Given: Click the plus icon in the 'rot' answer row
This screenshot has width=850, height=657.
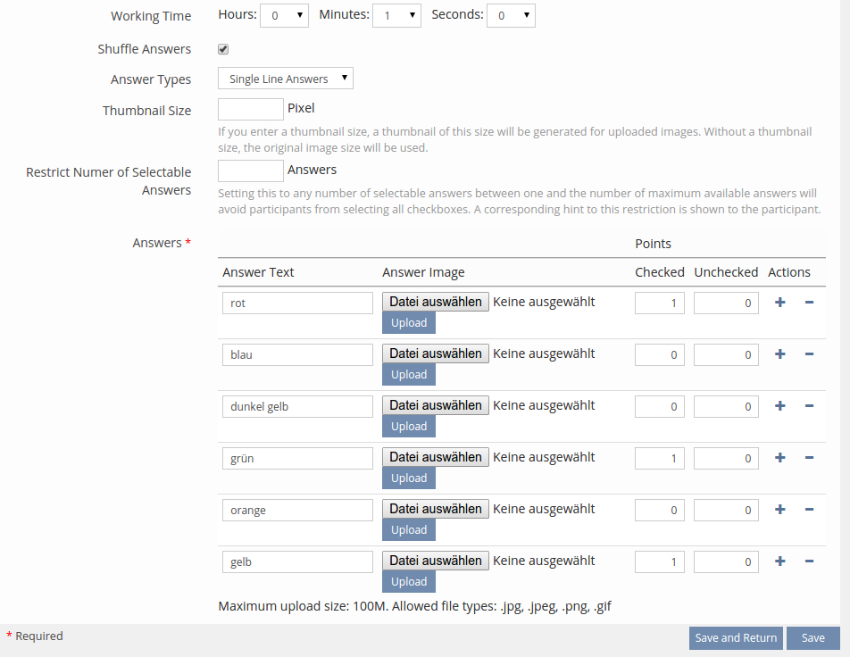Looking at the screenshot, I should coord(779,303).
